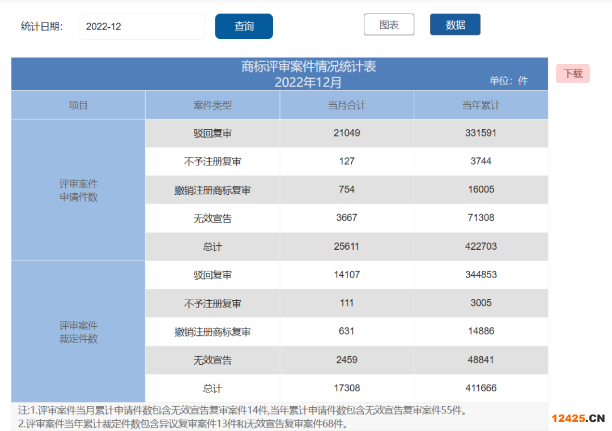Click the 统计日期 label
The image size is (612, 431).
point(42,27)
